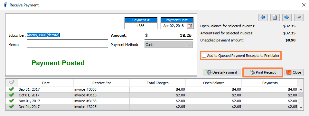This screenshot has height=116, width=309.
Task: Toggle checkmark for invoice #3168
Action: click(12, 101)
